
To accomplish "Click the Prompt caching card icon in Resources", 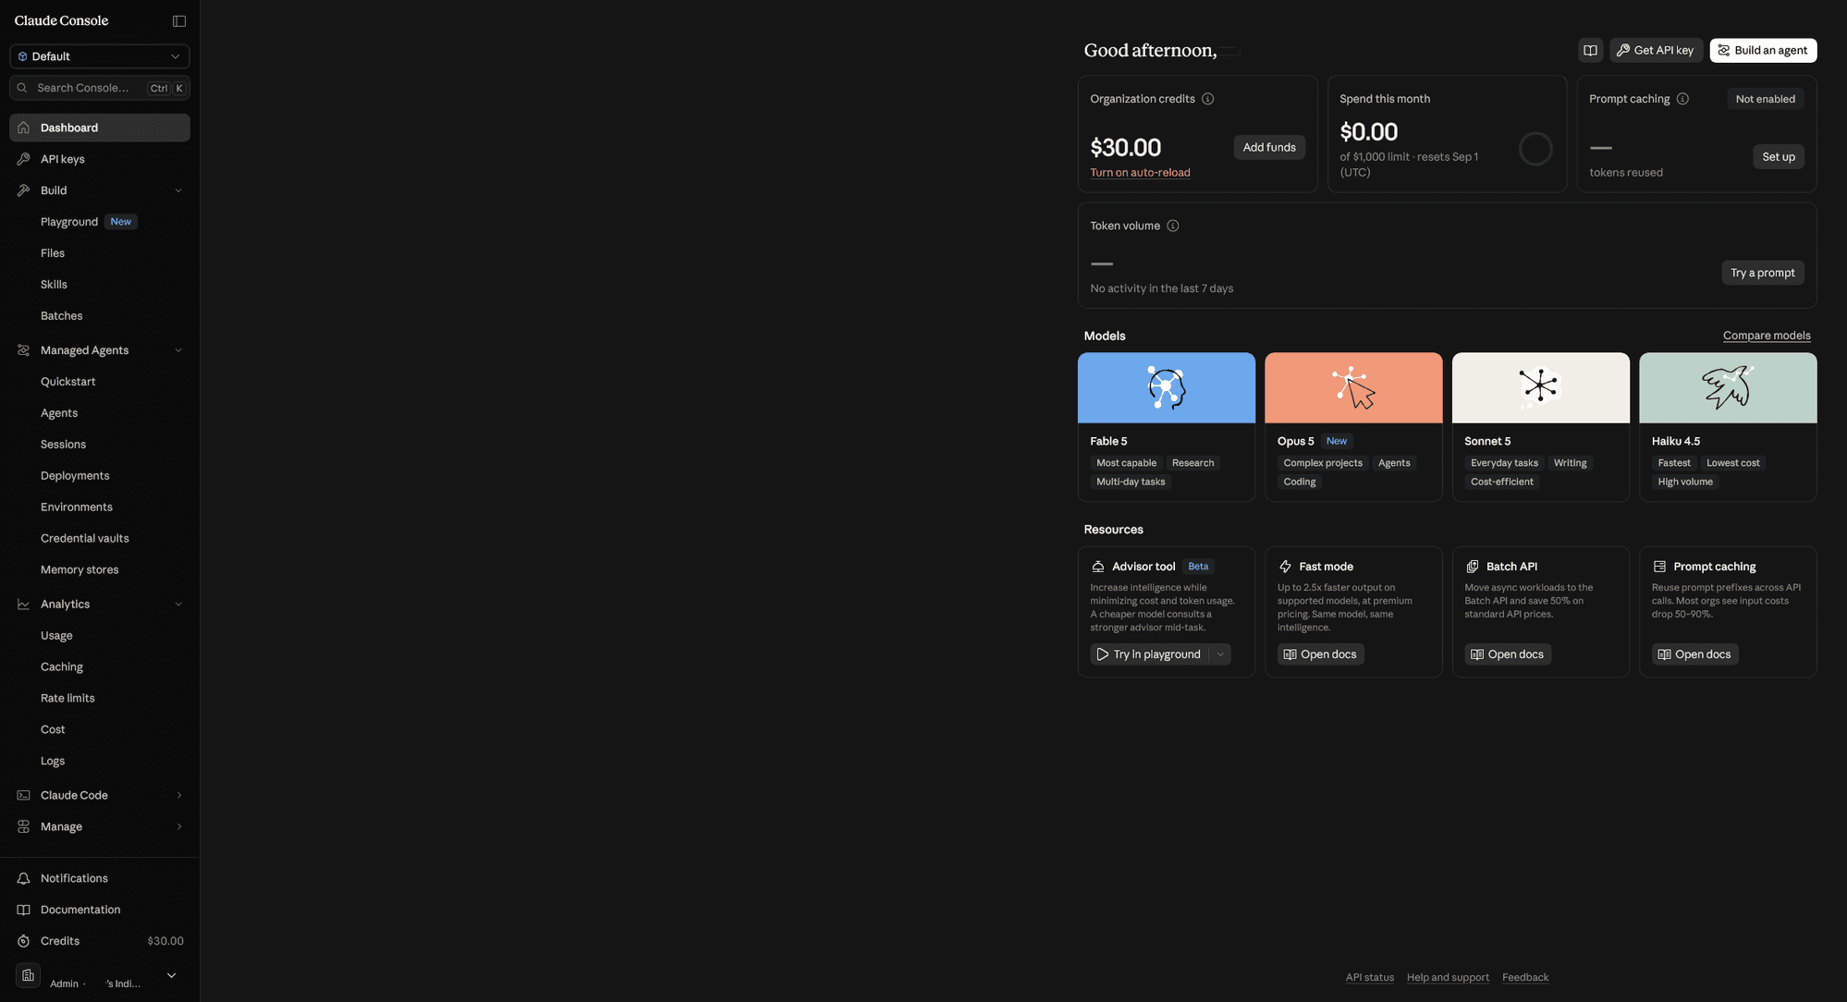I will tap(1659, 567).
